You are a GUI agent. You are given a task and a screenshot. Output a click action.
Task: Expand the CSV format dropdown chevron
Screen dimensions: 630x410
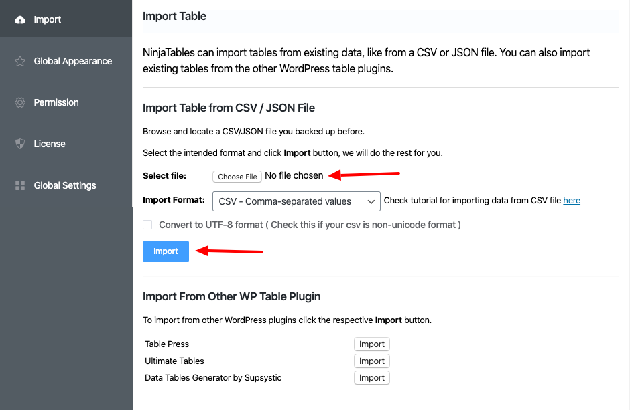click(371, 201)
